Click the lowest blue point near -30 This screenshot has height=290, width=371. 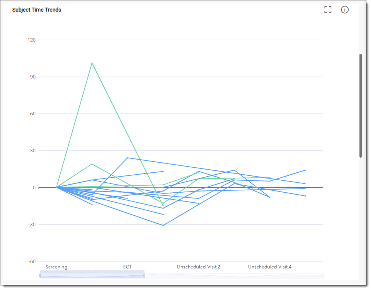tap(163, 225)
